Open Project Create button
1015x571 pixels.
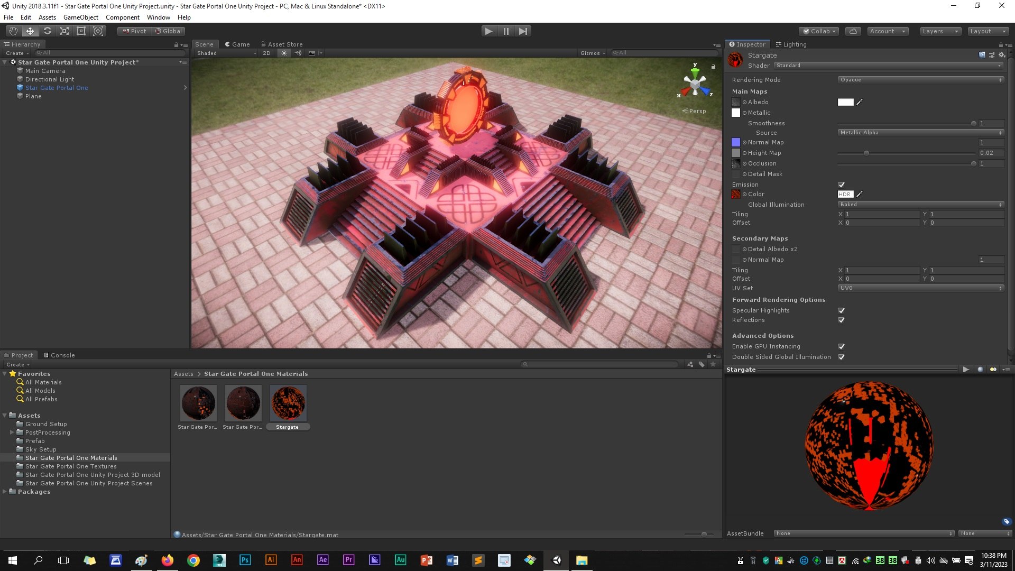click(17, 365)
